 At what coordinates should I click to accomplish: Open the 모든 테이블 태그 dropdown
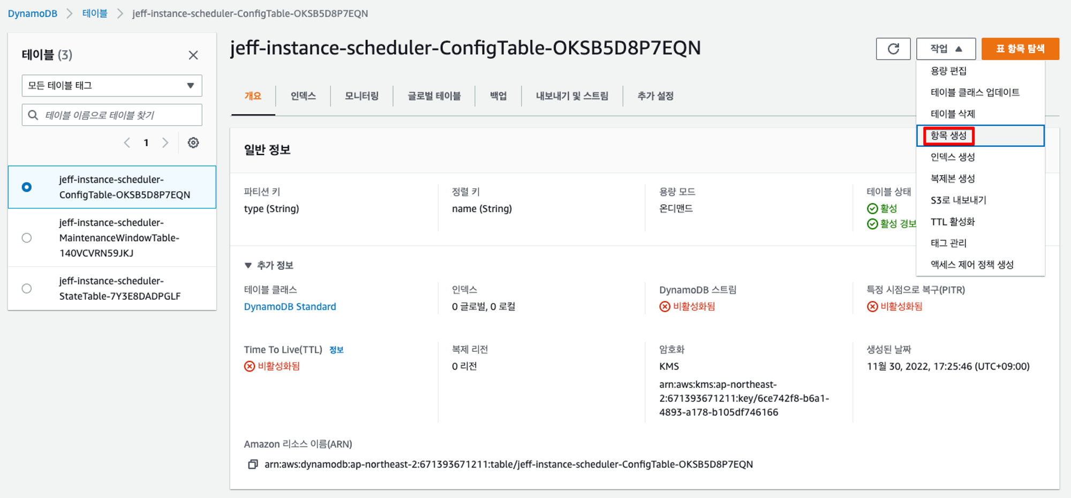(112, 86)
